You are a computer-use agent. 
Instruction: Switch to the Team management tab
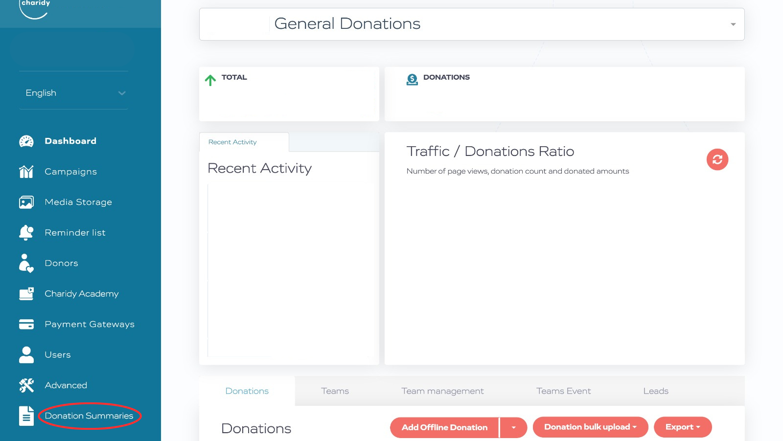(x=442, y=391)
